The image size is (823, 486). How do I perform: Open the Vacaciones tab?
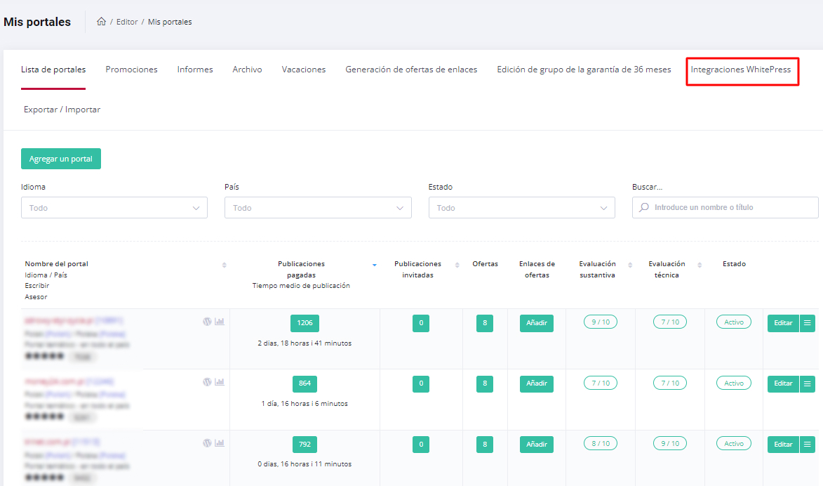point(303,70)
